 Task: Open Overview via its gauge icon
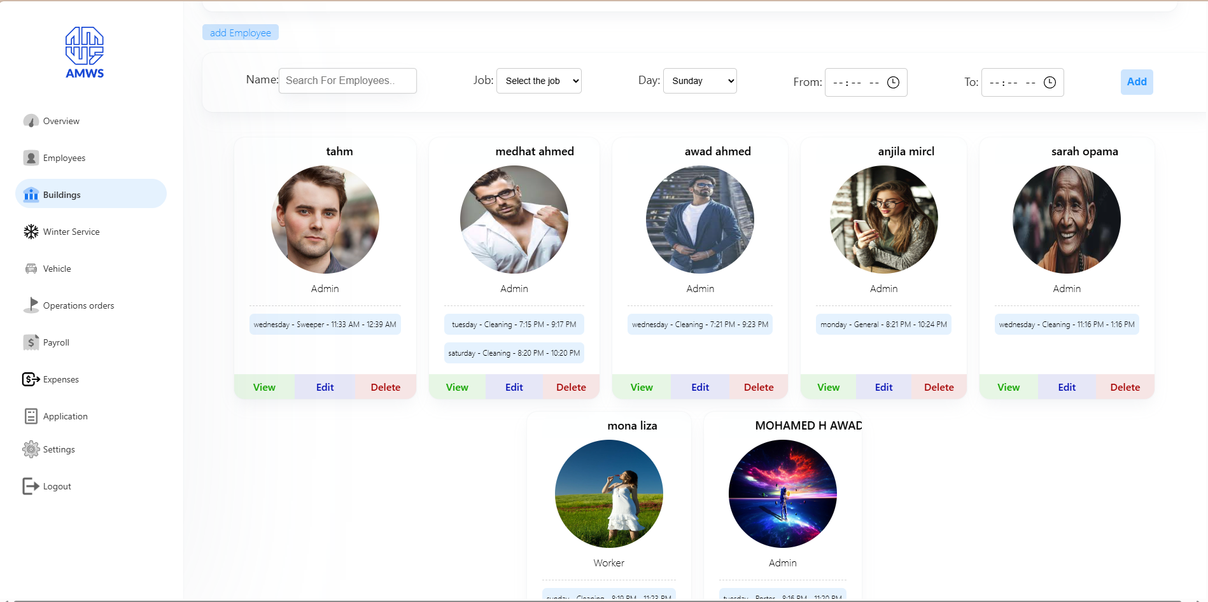coord(31,121)
